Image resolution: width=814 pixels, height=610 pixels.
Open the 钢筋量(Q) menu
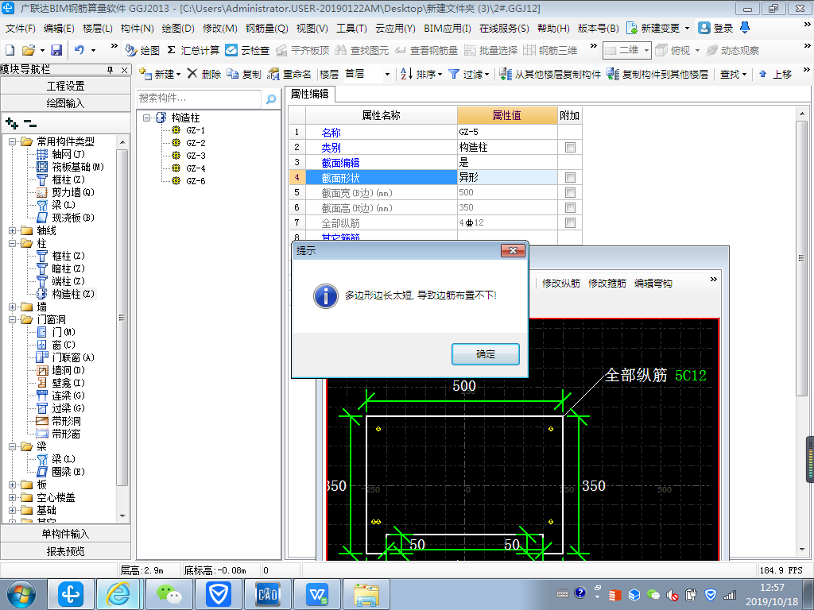267,28
